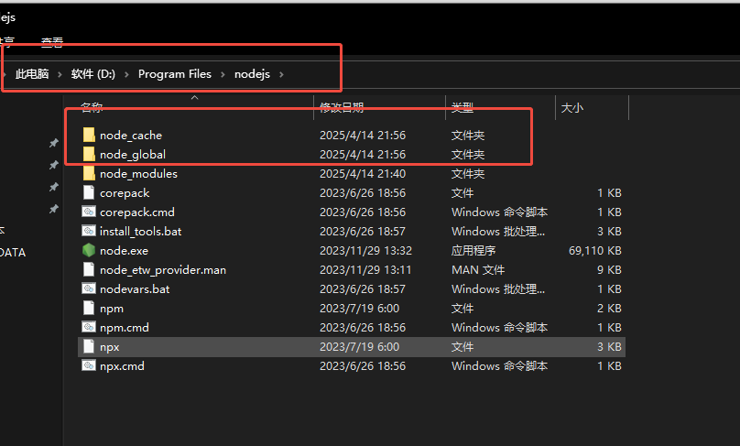The image size is (740, 446).
Task: Select the npx file icon
Action: [x=89, y=346]
